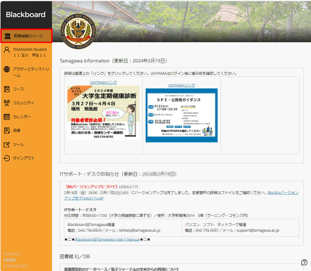Open the BbUltra version upgrade PDF link
311x271 pixels.
coord(283,193)
